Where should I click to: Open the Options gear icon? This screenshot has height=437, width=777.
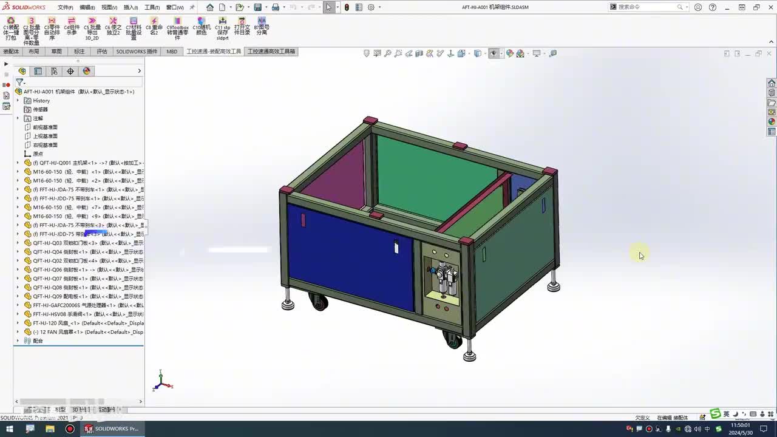(371, 7)
